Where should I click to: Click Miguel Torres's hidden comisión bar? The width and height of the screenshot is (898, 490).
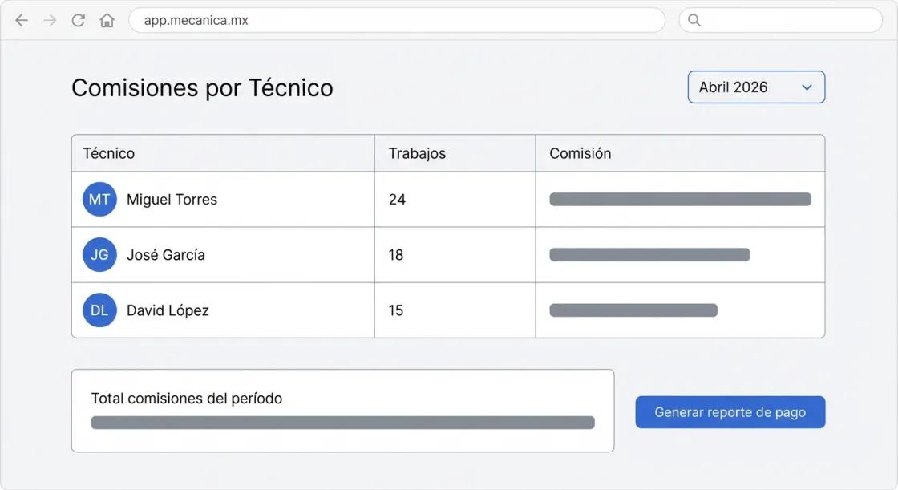(680, 199)
